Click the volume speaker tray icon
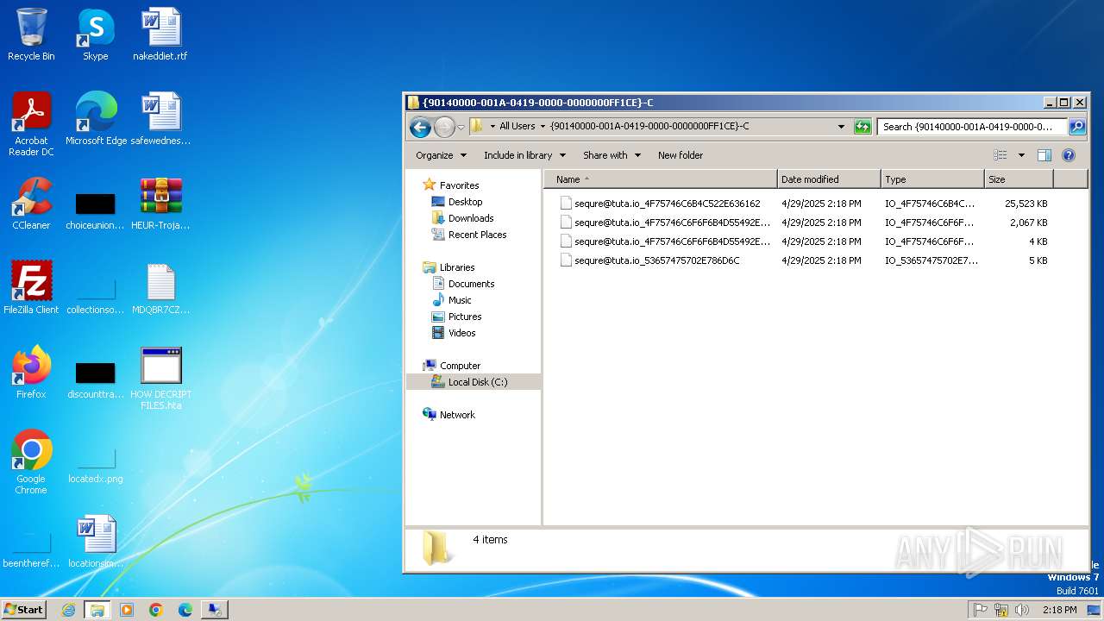 click(1022, 610)
